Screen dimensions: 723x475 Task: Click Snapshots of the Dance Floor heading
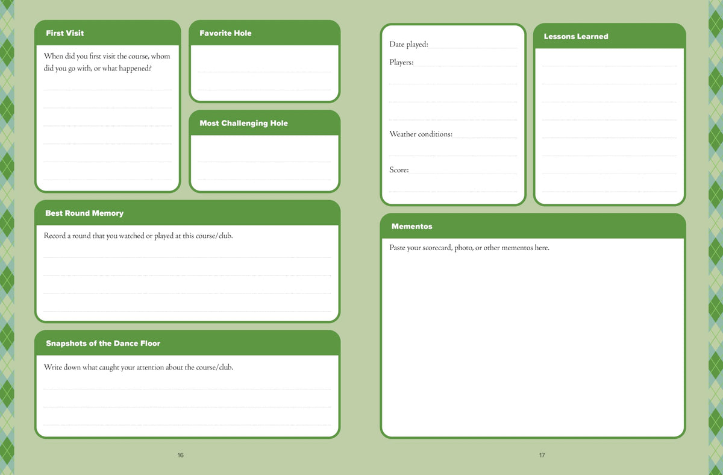pos(103,344)
